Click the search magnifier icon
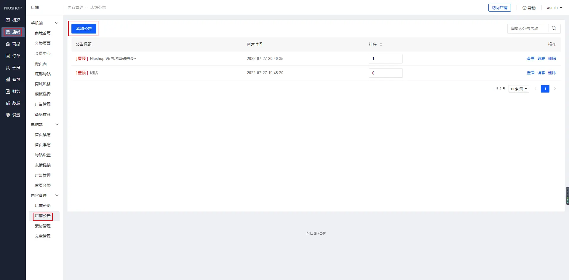The image size is (569, 280). [x=554, y=28]
